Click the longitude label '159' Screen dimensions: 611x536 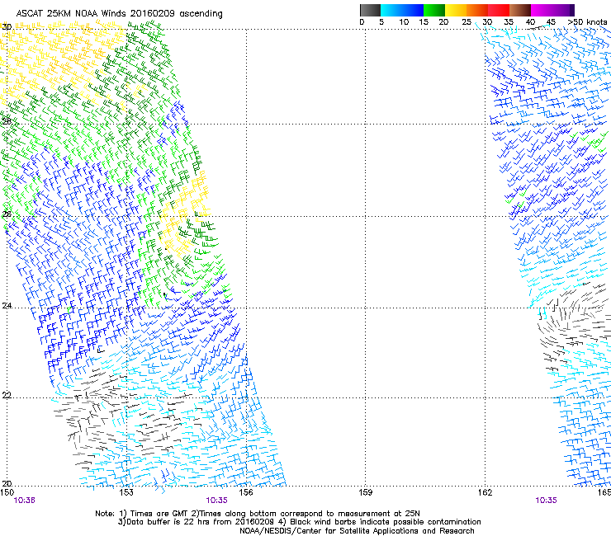click(365, 492)
